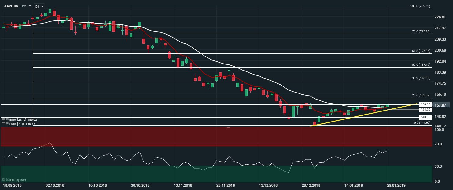Click the 13.12.2018 date on time axis
The image size is (453, 190).
[x=268, y=185]
